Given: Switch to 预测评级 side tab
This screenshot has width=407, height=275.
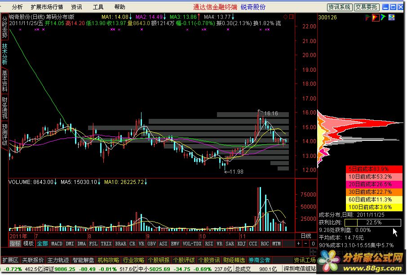Looking at the screenshot, I should pyautogui.click(x=4, y=135).
